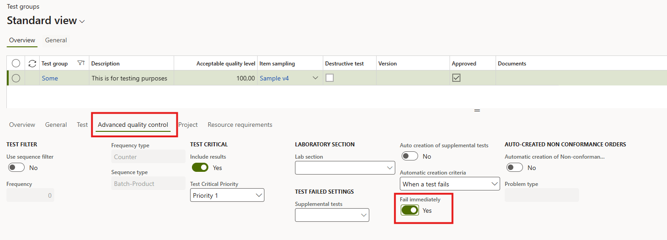Turn off the Fail immediately toggle

(x=409, y=210)
